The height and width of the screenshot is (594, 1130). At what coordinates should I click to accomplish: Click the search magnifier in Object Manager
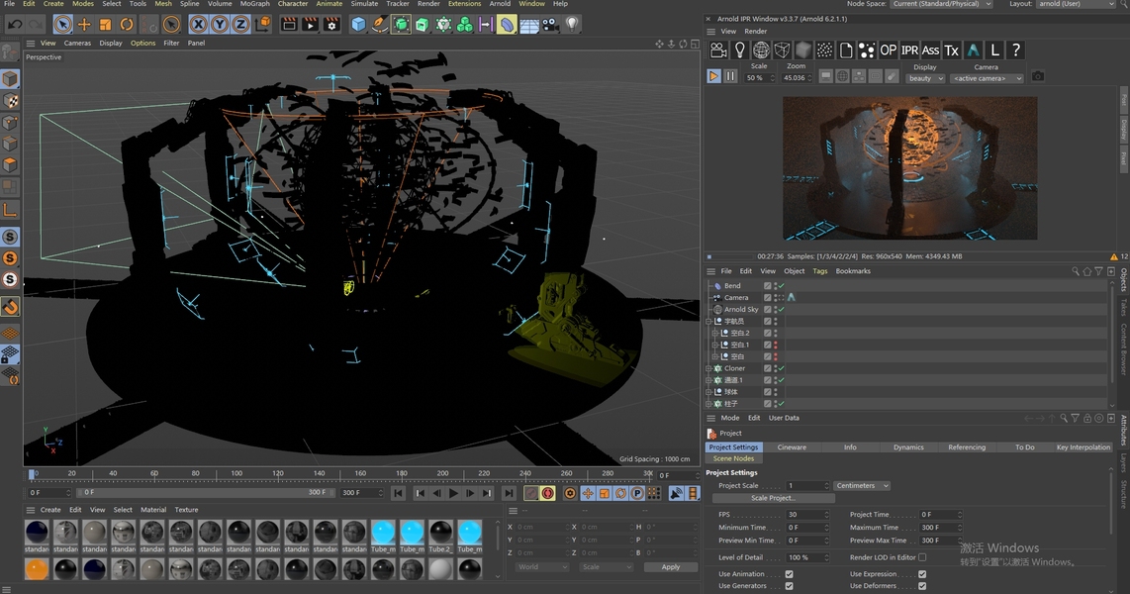[x=1076, y=271]
